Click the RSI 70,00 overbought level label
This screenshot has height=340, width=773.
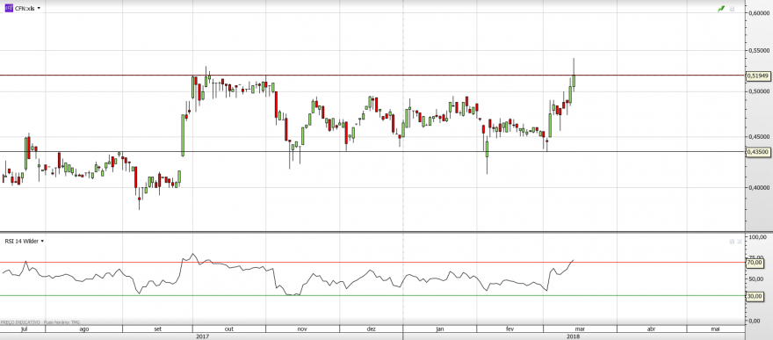click(x=755, y=263)
